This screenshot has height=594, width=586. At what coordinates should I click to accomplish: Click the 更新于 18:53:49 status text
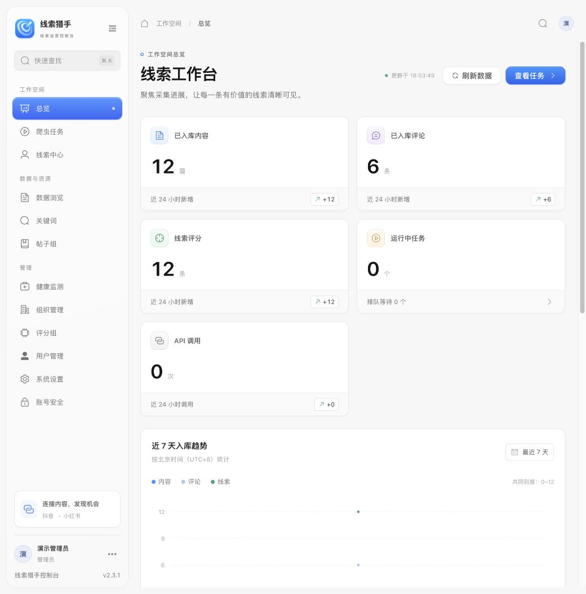click(410, 76)
